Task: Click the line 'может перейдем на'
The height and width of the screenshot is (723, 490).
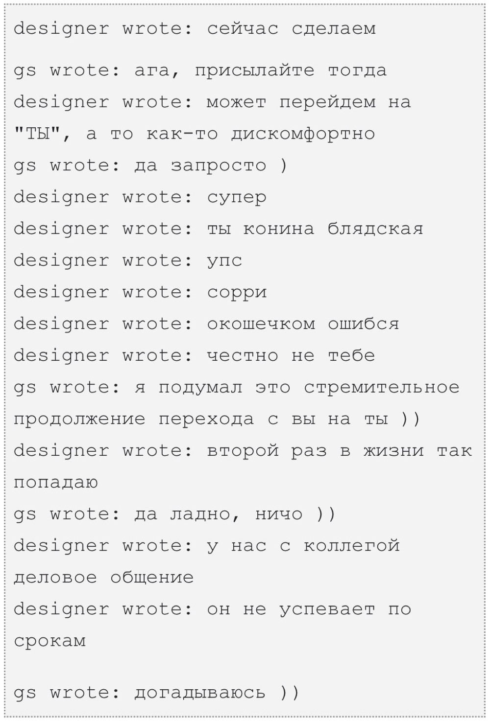Action: click(x=309, y=103)
